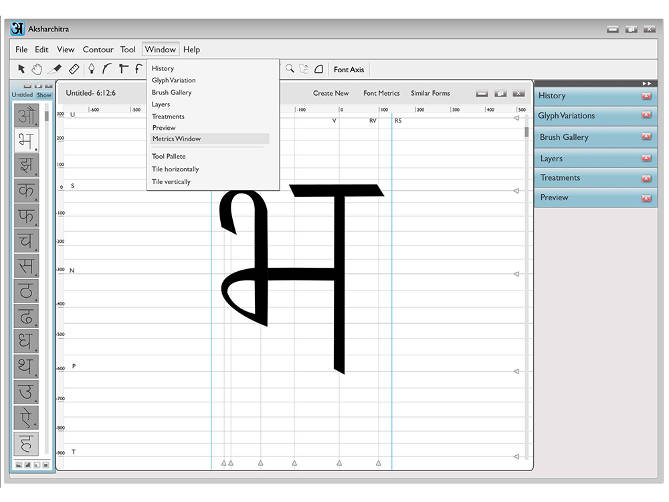
Task: Open the Help menu
Action: pyautogui.click(x=191, y=50)
